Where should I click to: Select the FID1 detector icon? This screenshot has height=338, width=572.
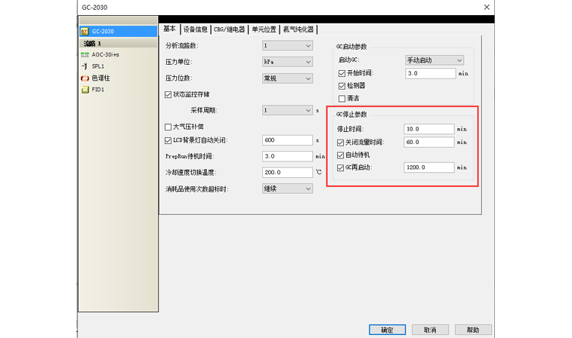[85, 89]
